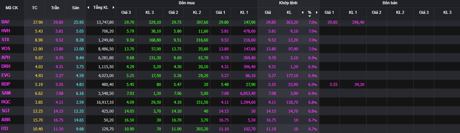Image resolution: width=460 pixels, height=133 pixels.
Task: Open HVH stock symbol
Action: pos(6,31)
